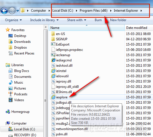The height and width of the screenshot is (137, 153).
Task: Expand the Organize dropdown menu
Action: click(13, 20)
